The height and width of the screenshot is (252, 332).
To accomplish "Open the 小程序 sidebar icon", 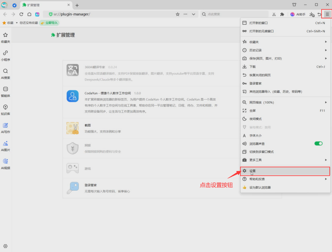I will click(x=5, y=55).
